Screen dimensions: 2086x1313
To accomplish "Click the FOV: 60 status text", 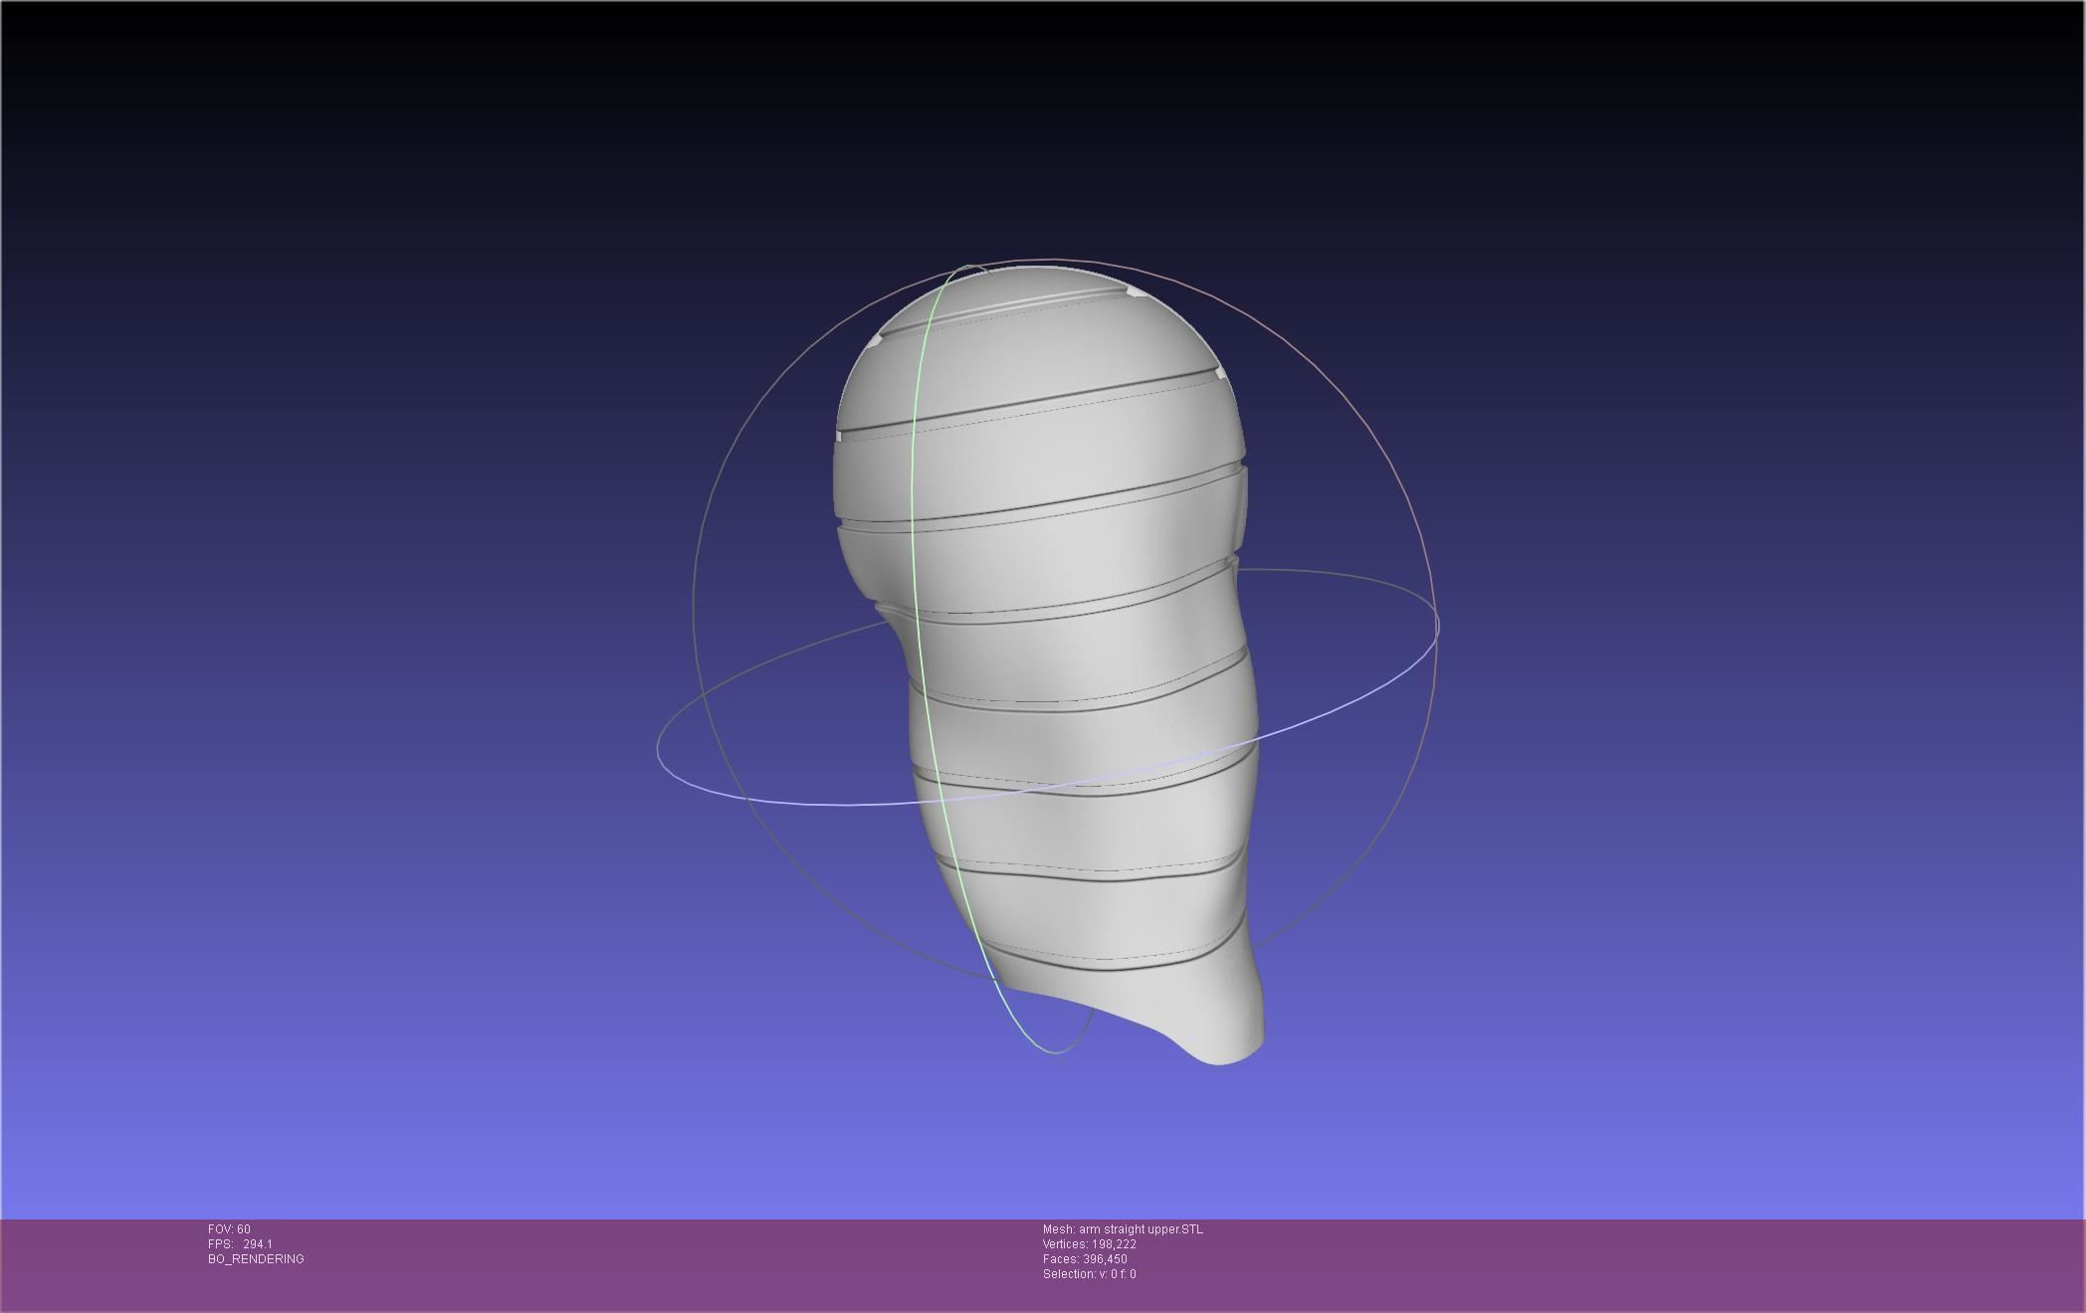I will coord(229,1229).
